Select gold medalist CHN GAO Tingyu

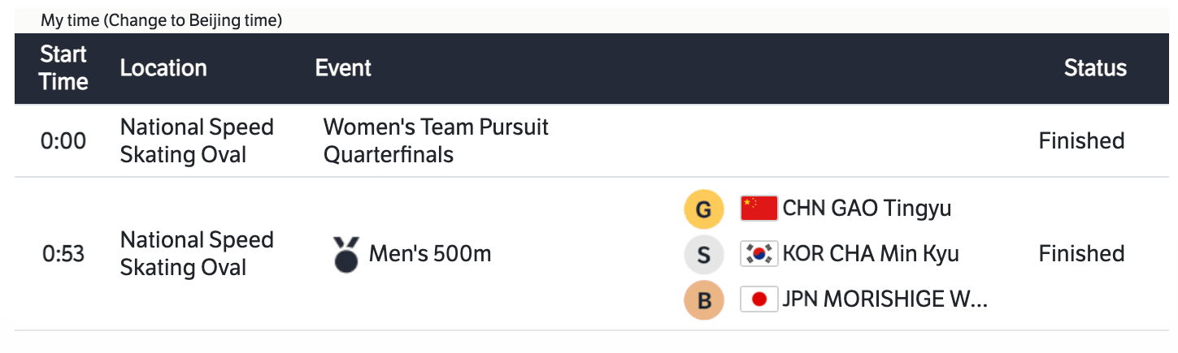point(867,209)
